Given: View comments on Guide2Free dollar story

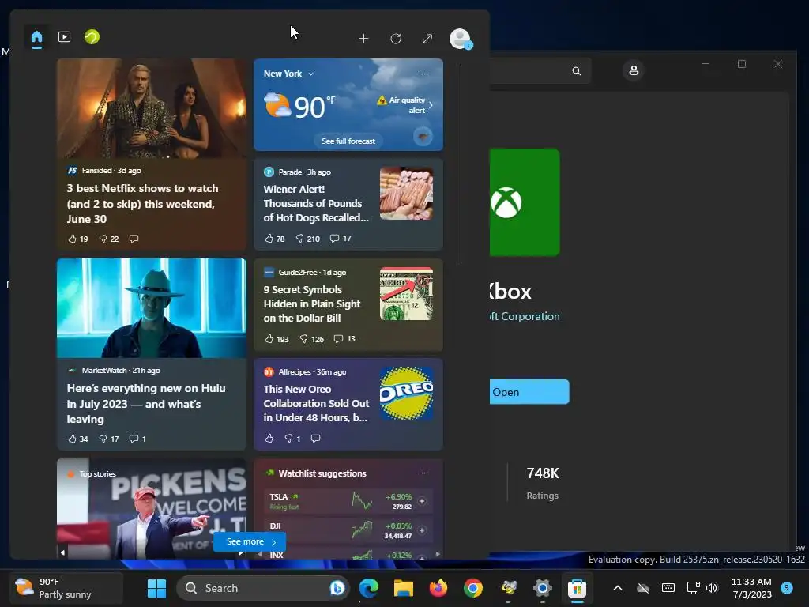Looking at the screenshot, I should [344, 339].
